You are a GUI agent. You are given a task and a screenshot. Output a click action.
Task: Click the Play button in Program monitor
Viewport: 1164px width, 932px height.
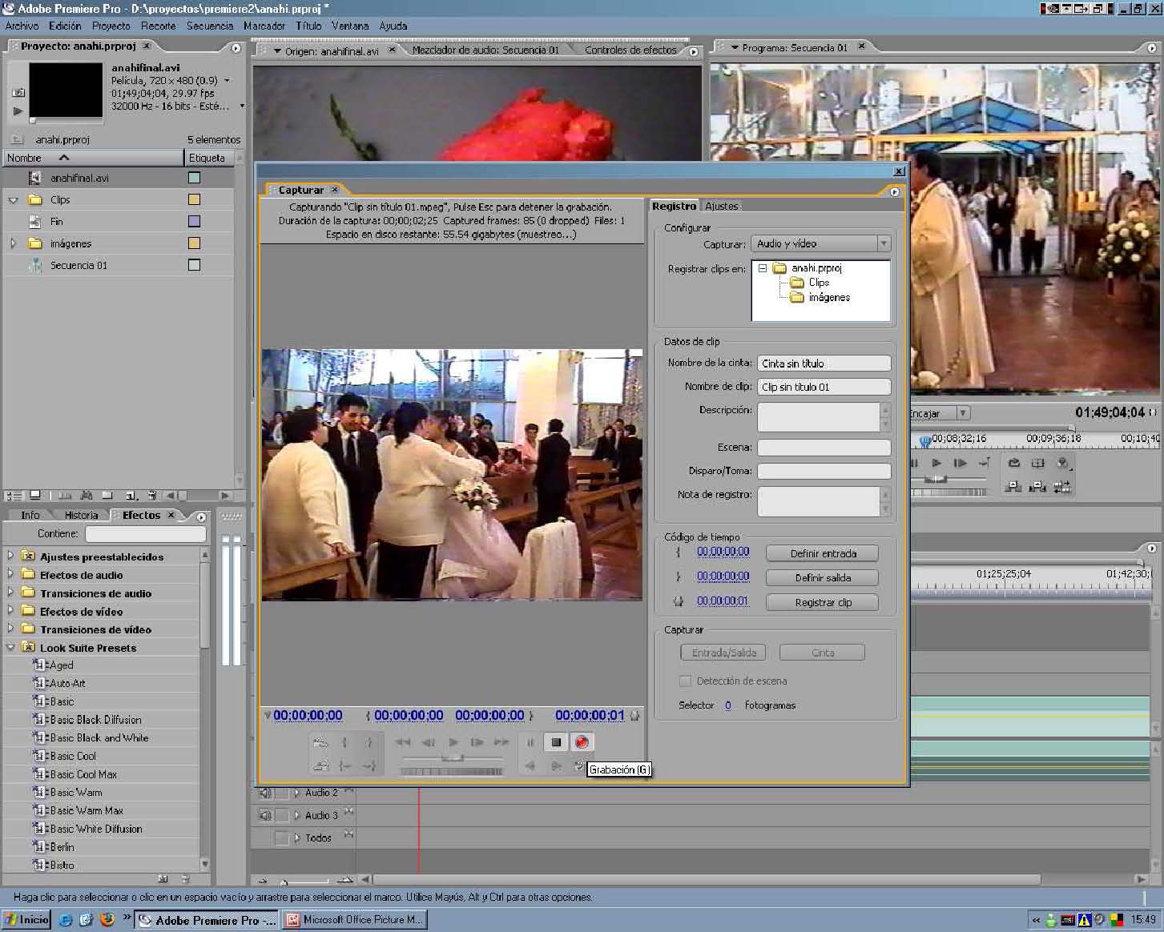[x=936, y=463]
